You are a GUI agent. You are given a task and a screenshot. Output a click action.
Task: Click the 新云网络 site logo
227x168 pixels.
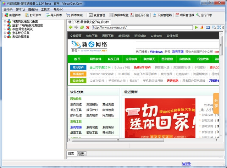(x=89, y=46)
